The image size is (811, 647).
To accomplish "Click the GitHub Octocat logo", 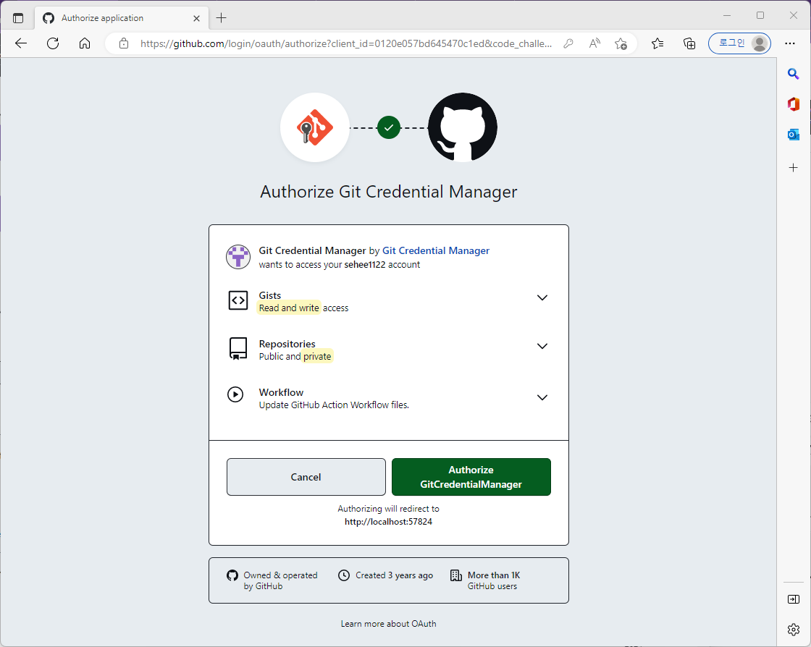I will point(463,127).
